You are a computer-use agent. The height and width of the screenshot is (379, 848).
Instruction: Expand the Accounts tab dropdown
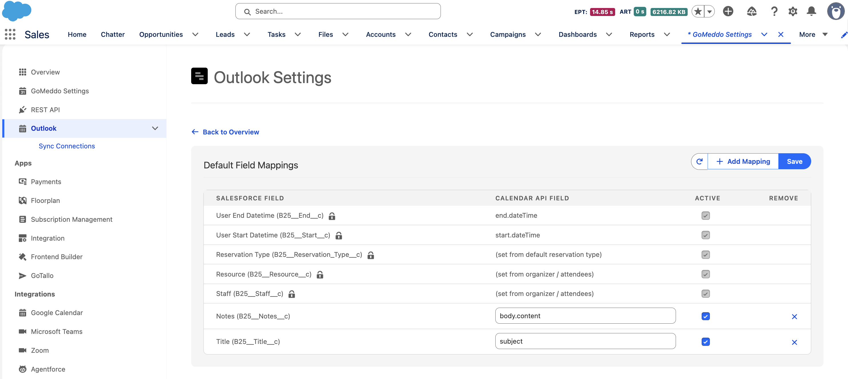click(x=408, y=35)
